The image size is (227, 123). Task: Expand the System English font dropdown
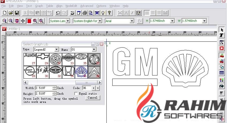tap(100, 21)
